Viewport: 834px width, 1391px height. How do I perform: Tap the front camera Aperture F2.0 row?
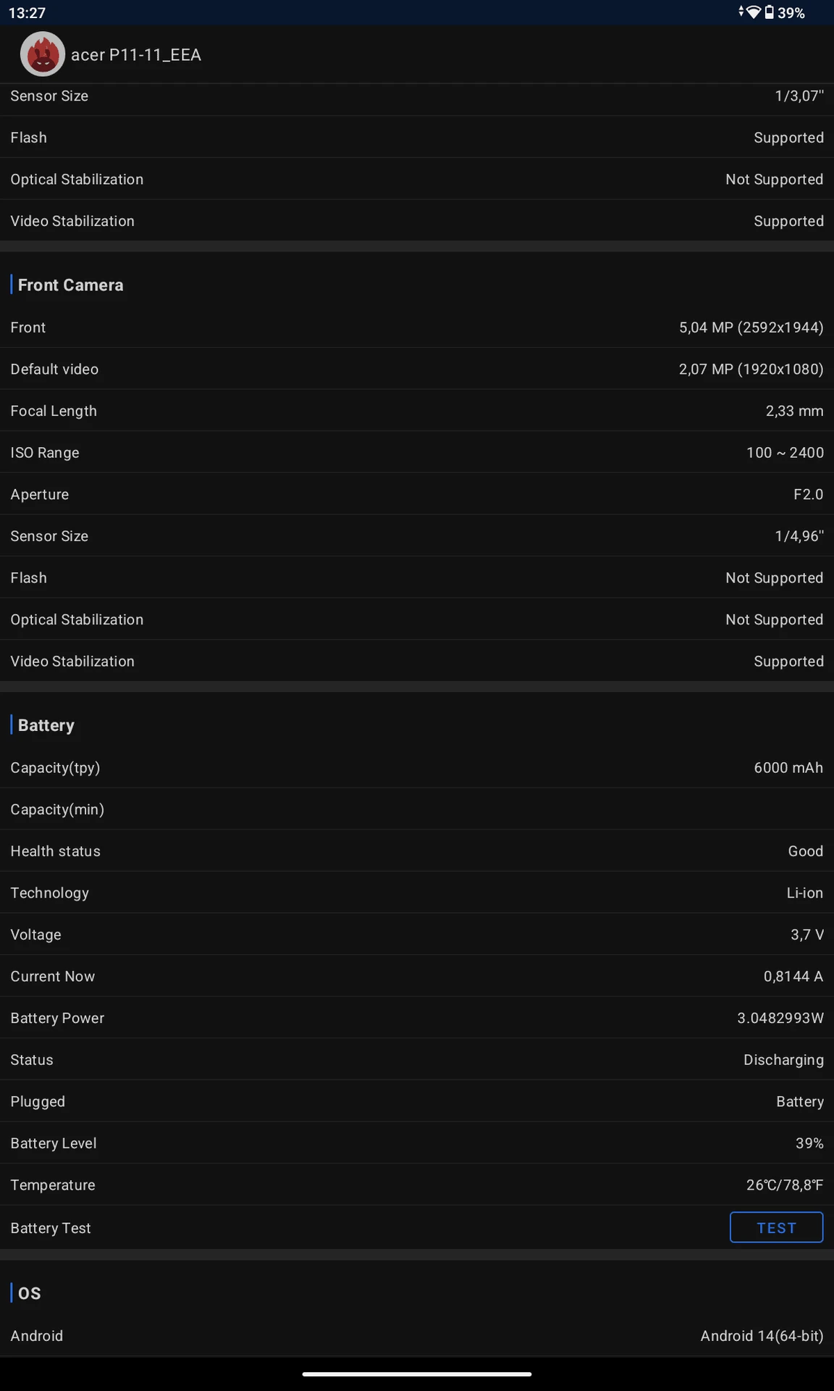coord(417,494)
